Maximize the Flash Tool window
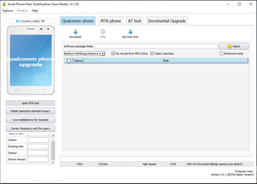Viewport: 257px width, 184px height. tap(239, 4)
